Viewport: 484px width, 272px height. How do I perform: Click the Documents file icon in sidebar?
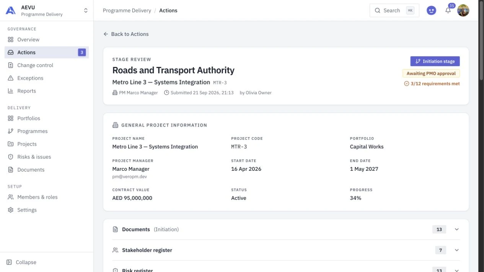click(11, 170)
